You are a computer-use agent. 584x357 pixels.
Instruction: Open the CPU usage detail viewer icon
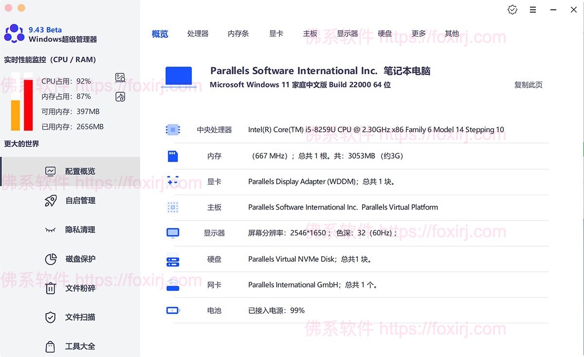[x=120, y=77]
